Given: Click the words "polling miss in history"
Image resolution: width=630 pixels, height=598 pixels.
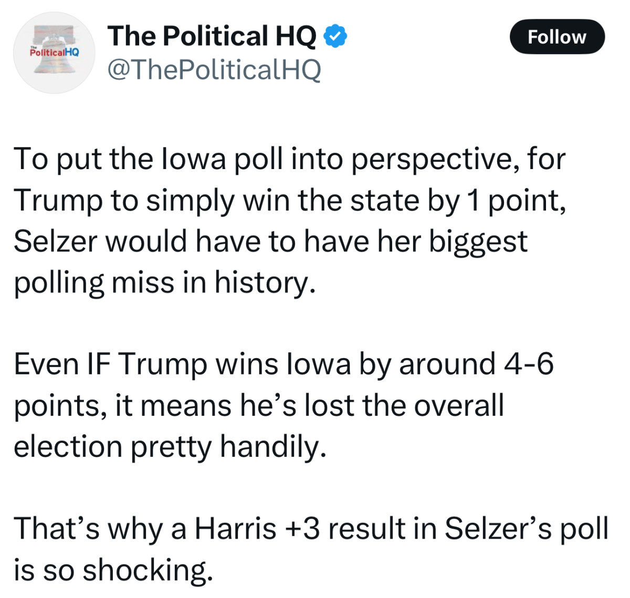Looking at the screenshot, I should pyautogui.click(x=164, y=282).
